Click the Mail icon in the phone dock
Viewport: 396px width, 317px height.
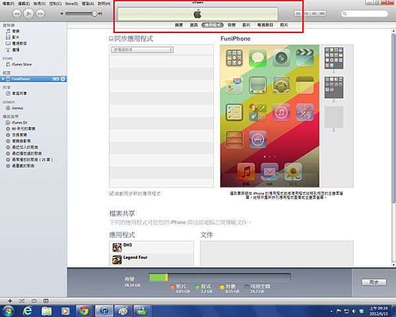coord(269,172)
